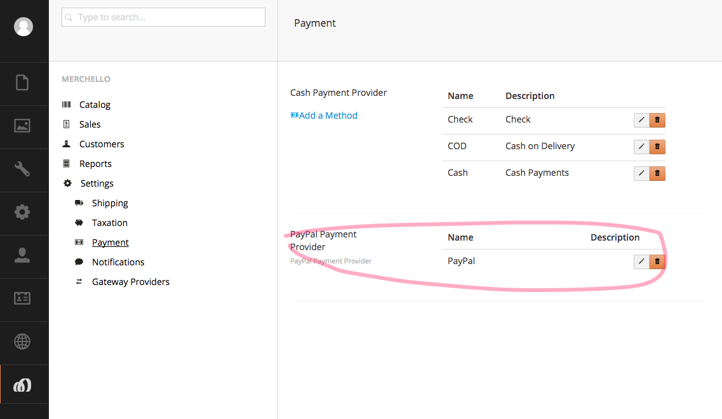722x419 pixels.
Task: Open the Members section ID card icon
Action: pos(22,298)
